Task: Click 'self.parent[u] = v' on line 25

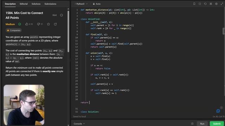Action: [102, 84]
